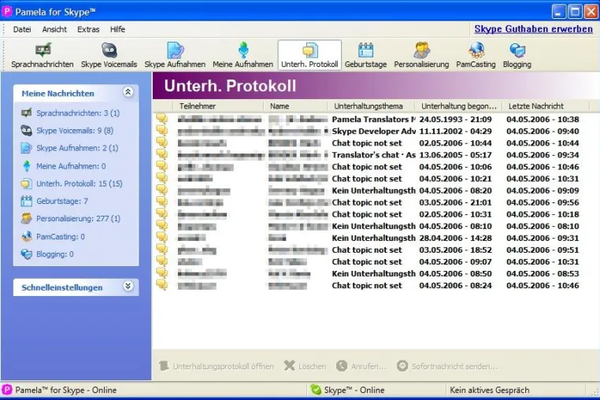Click Pamela logo in title bar
The height and width of the screenshot is (400, 600).
6,12
